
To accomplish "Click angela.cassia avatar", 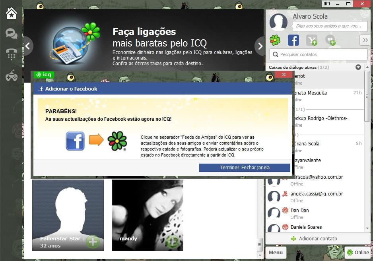I will (274, 197).
